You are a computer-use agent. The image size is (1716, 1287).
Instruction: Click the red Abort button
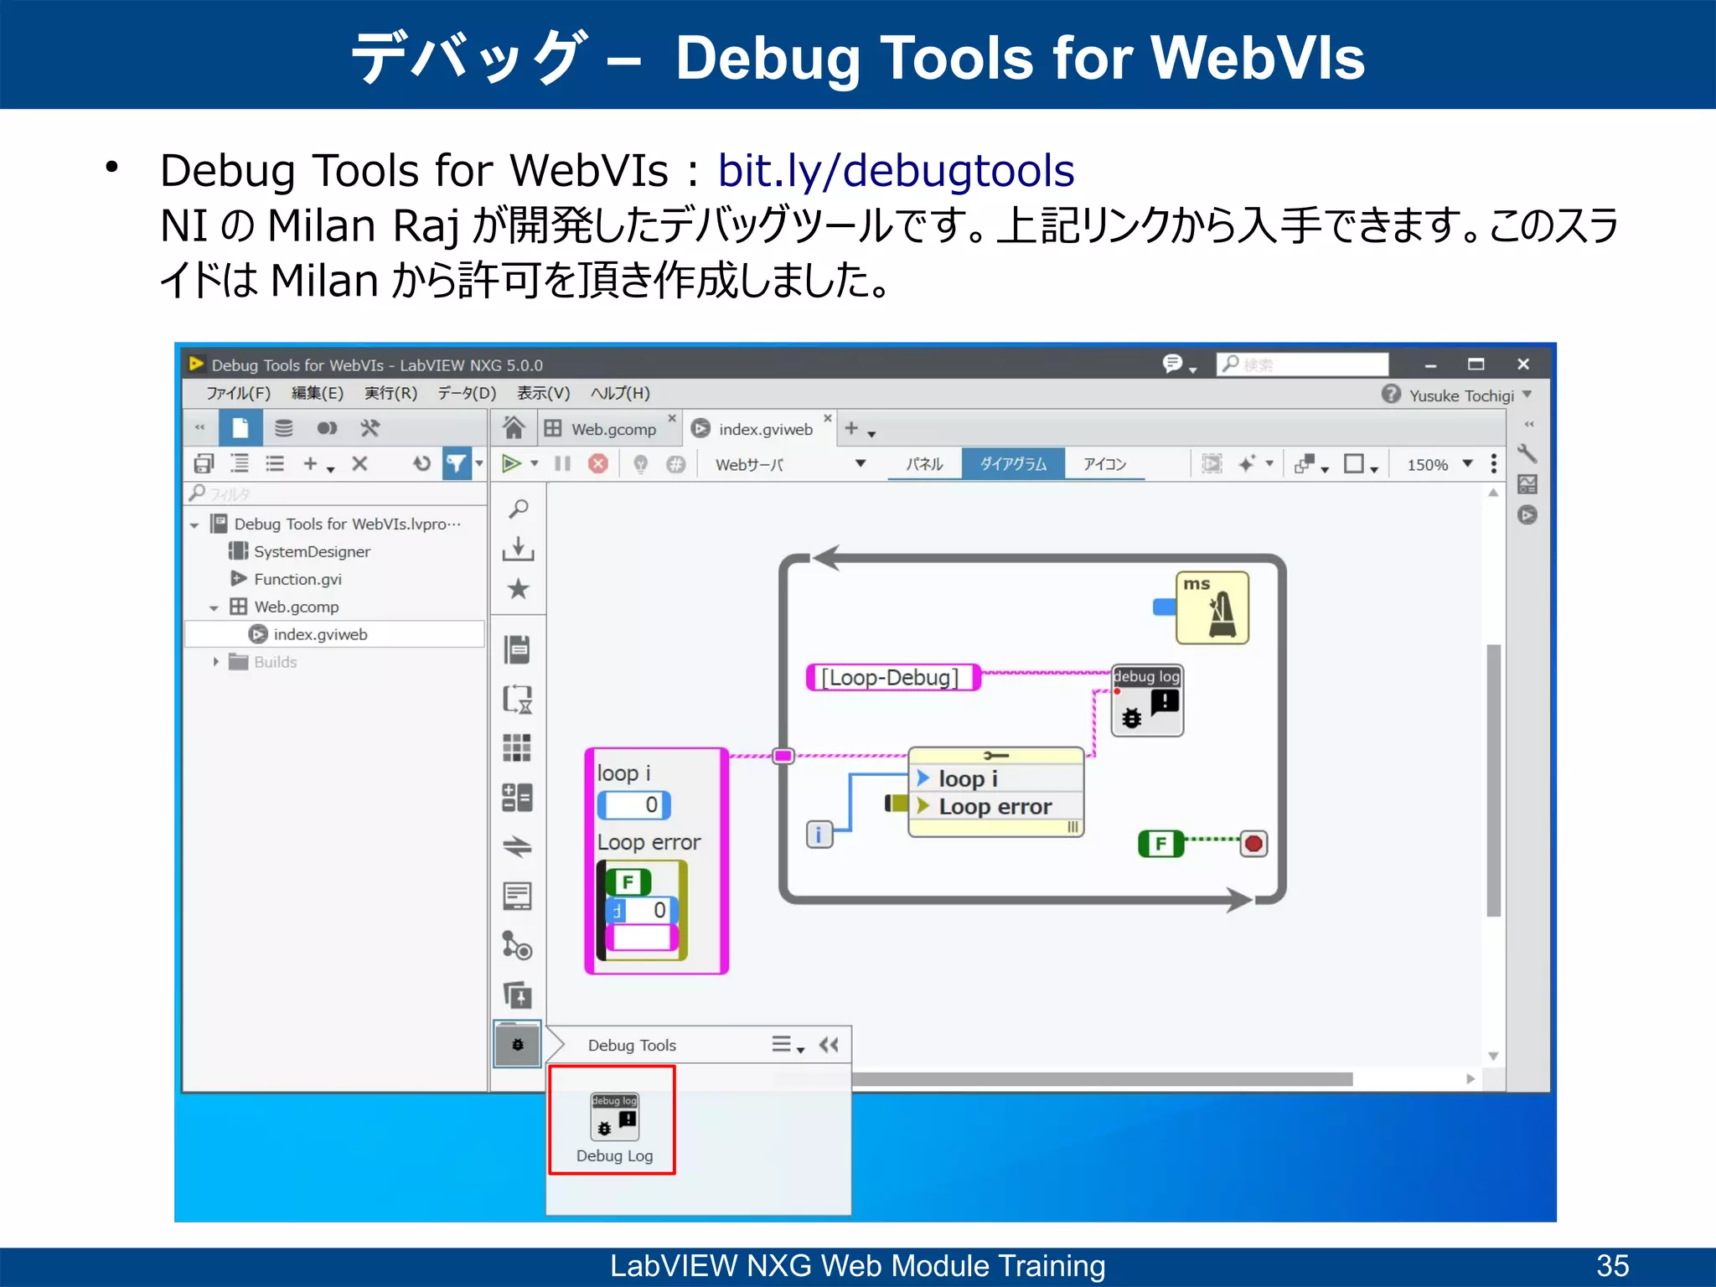coord(597,463)
